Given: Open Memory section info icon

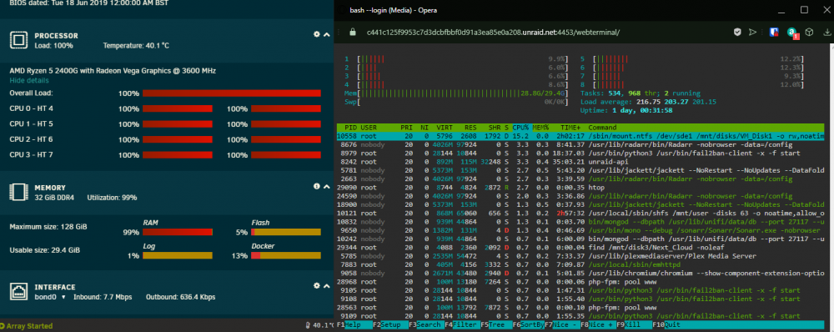Looking at the screenshot, I should coord(317,186).
